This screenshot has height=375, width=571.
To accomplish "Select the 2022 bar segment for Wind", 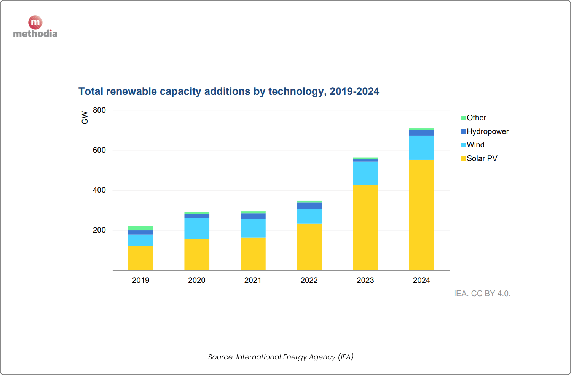I will point(309,217).
